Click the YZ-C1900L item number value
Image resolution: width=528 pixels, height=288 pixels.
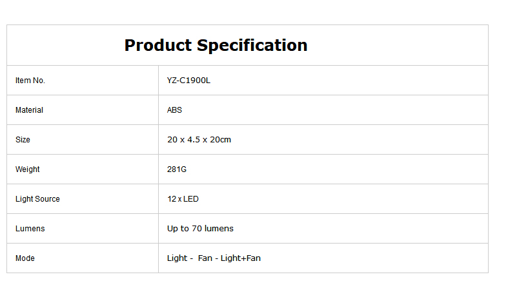coord(188,81)
